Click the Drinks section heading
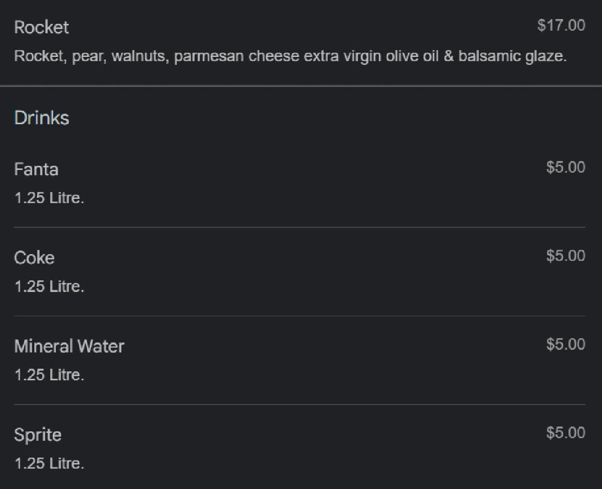602x489 pixels. tap(41, 118)
